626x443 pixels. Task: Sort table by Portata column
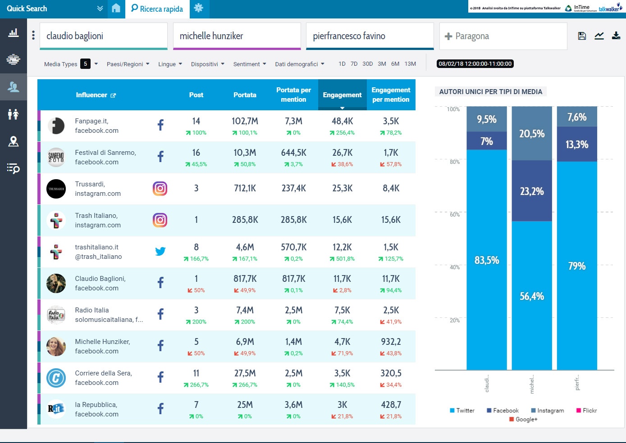click(x=245, y=95)
